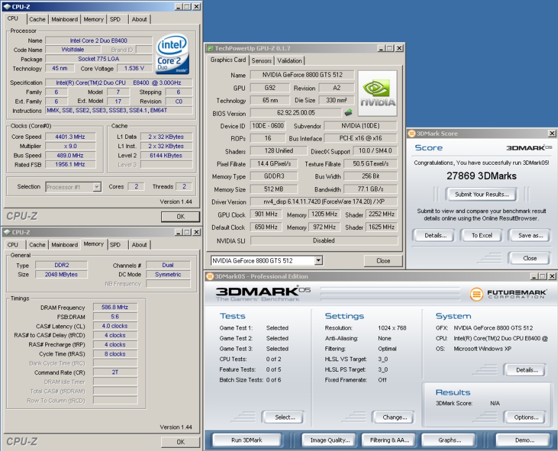Image resolution: width=558 pixels, height=451 pixels.
Task: Select Graphics Card tab in GPU-Z
Action: tap(228, 59)
